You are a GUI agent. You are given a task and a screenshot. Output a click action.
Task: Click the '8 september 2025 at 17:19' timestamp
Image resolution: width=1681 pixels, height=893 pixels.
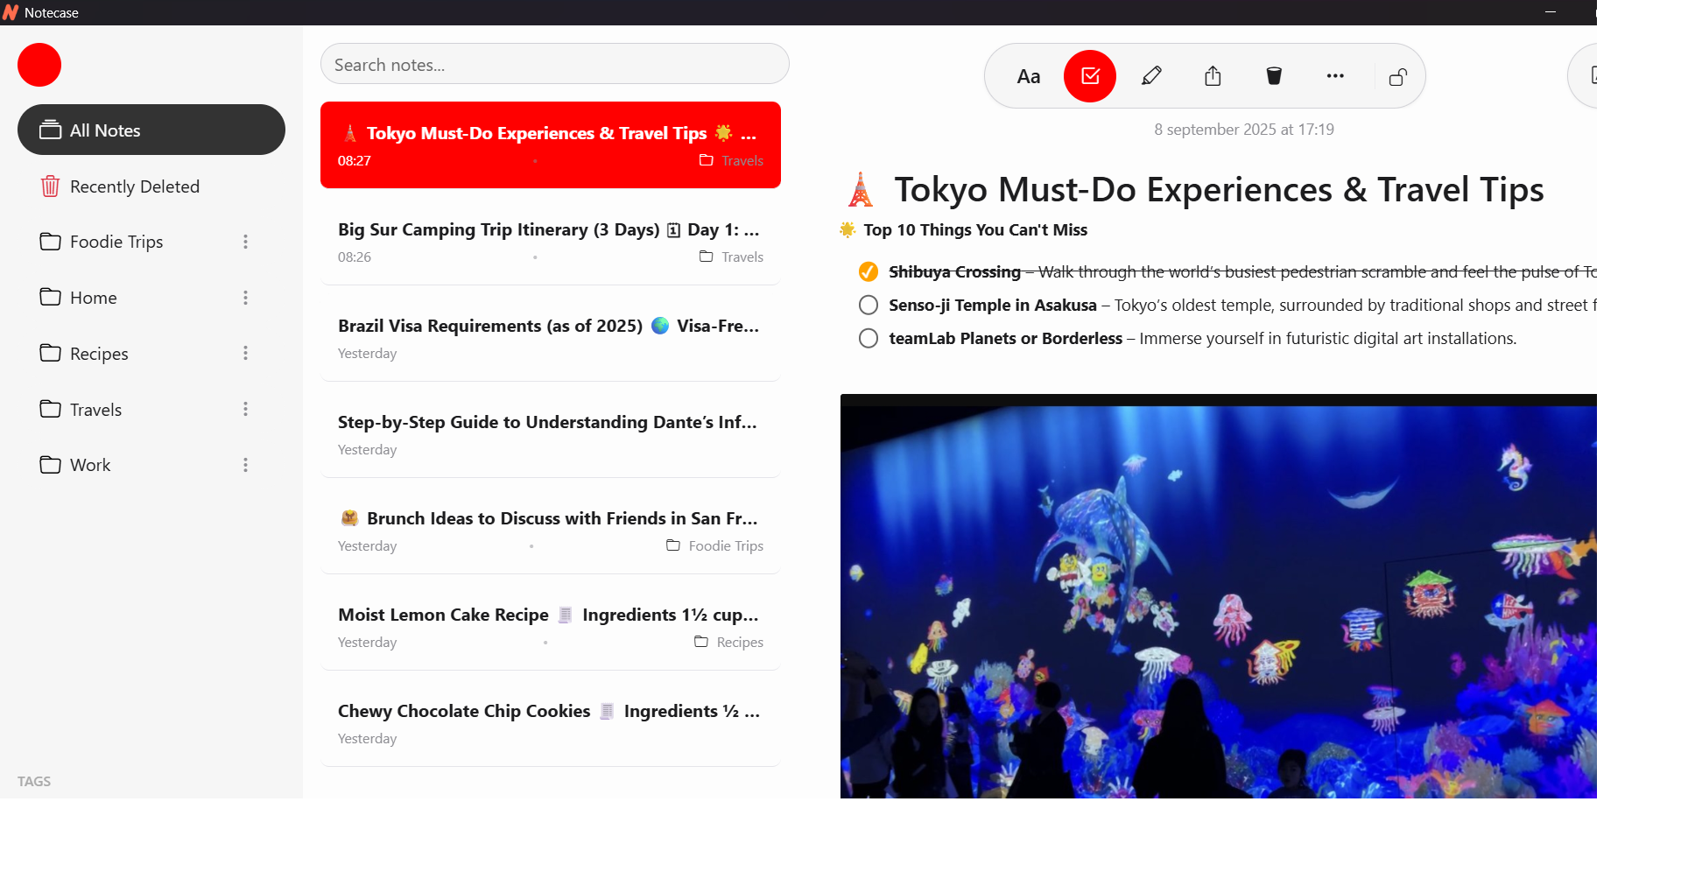(1244, 130)
